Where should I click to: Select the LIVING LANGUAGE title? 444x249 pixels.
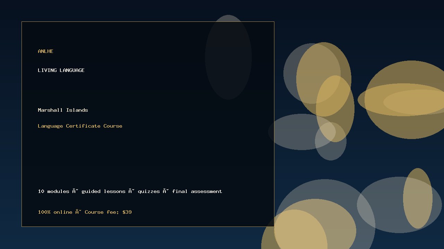(61, 70)
